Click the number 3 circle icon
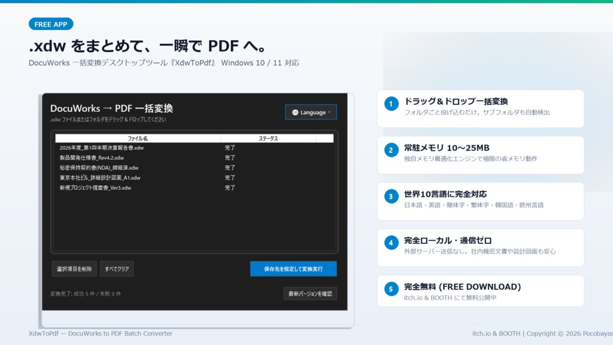 pyautogui.click(x=391, y=196)
